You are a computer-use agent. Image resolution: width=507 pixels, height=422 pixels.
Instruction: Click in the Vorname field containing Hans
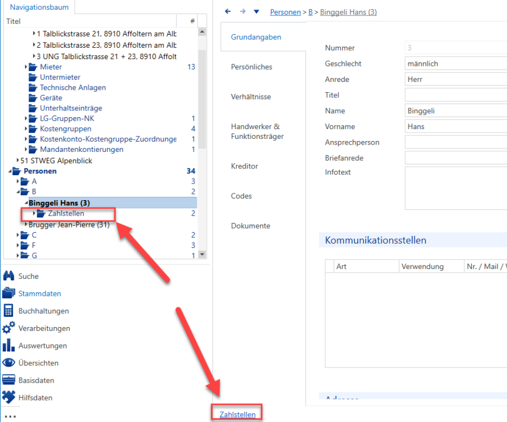click(456, 126)
